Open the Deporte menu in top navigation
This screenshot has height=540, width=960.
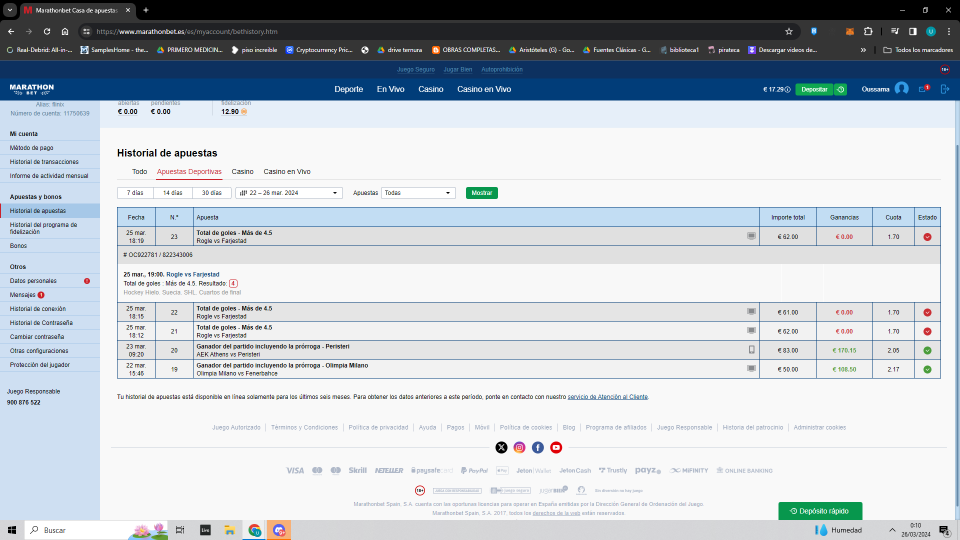(x=348, y=89)
